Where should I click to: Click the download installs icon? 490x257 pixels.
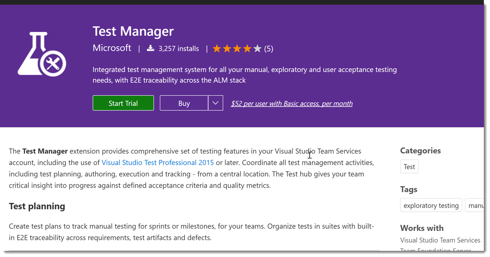tap(151, 49)
